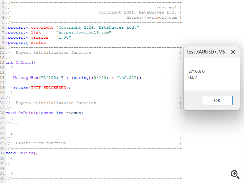
Task: Click the 'reason' parameter on line 23
Action: click(x=74, y=113)
